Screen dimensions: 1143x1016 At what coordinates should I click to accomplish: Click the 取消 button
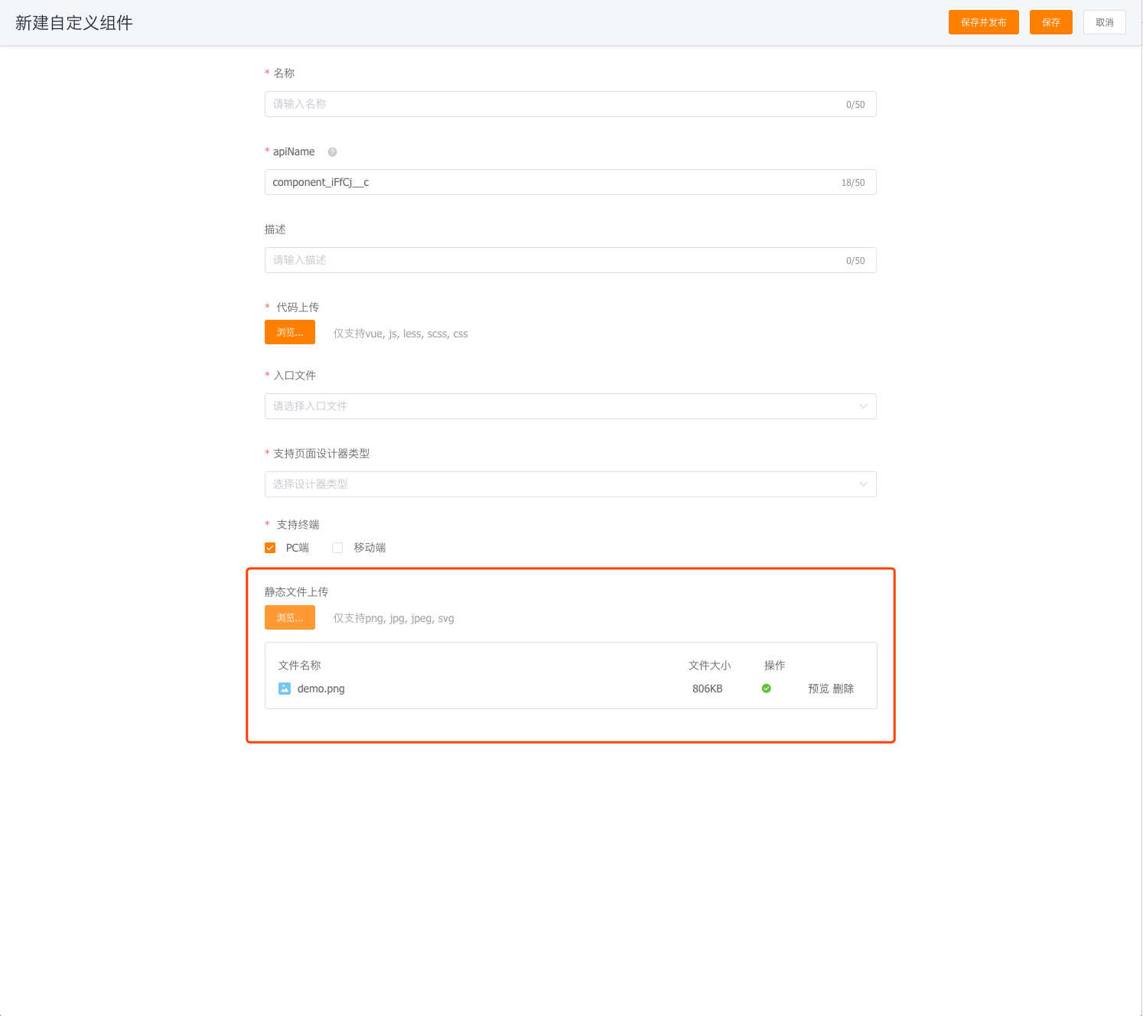pos(1105,22)
